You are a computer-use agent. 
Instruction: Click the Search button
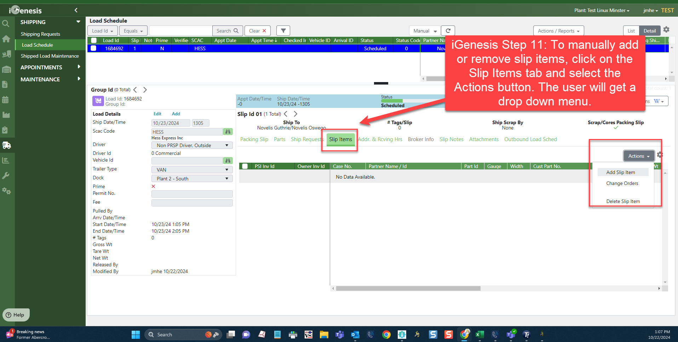tap(228, 31)
